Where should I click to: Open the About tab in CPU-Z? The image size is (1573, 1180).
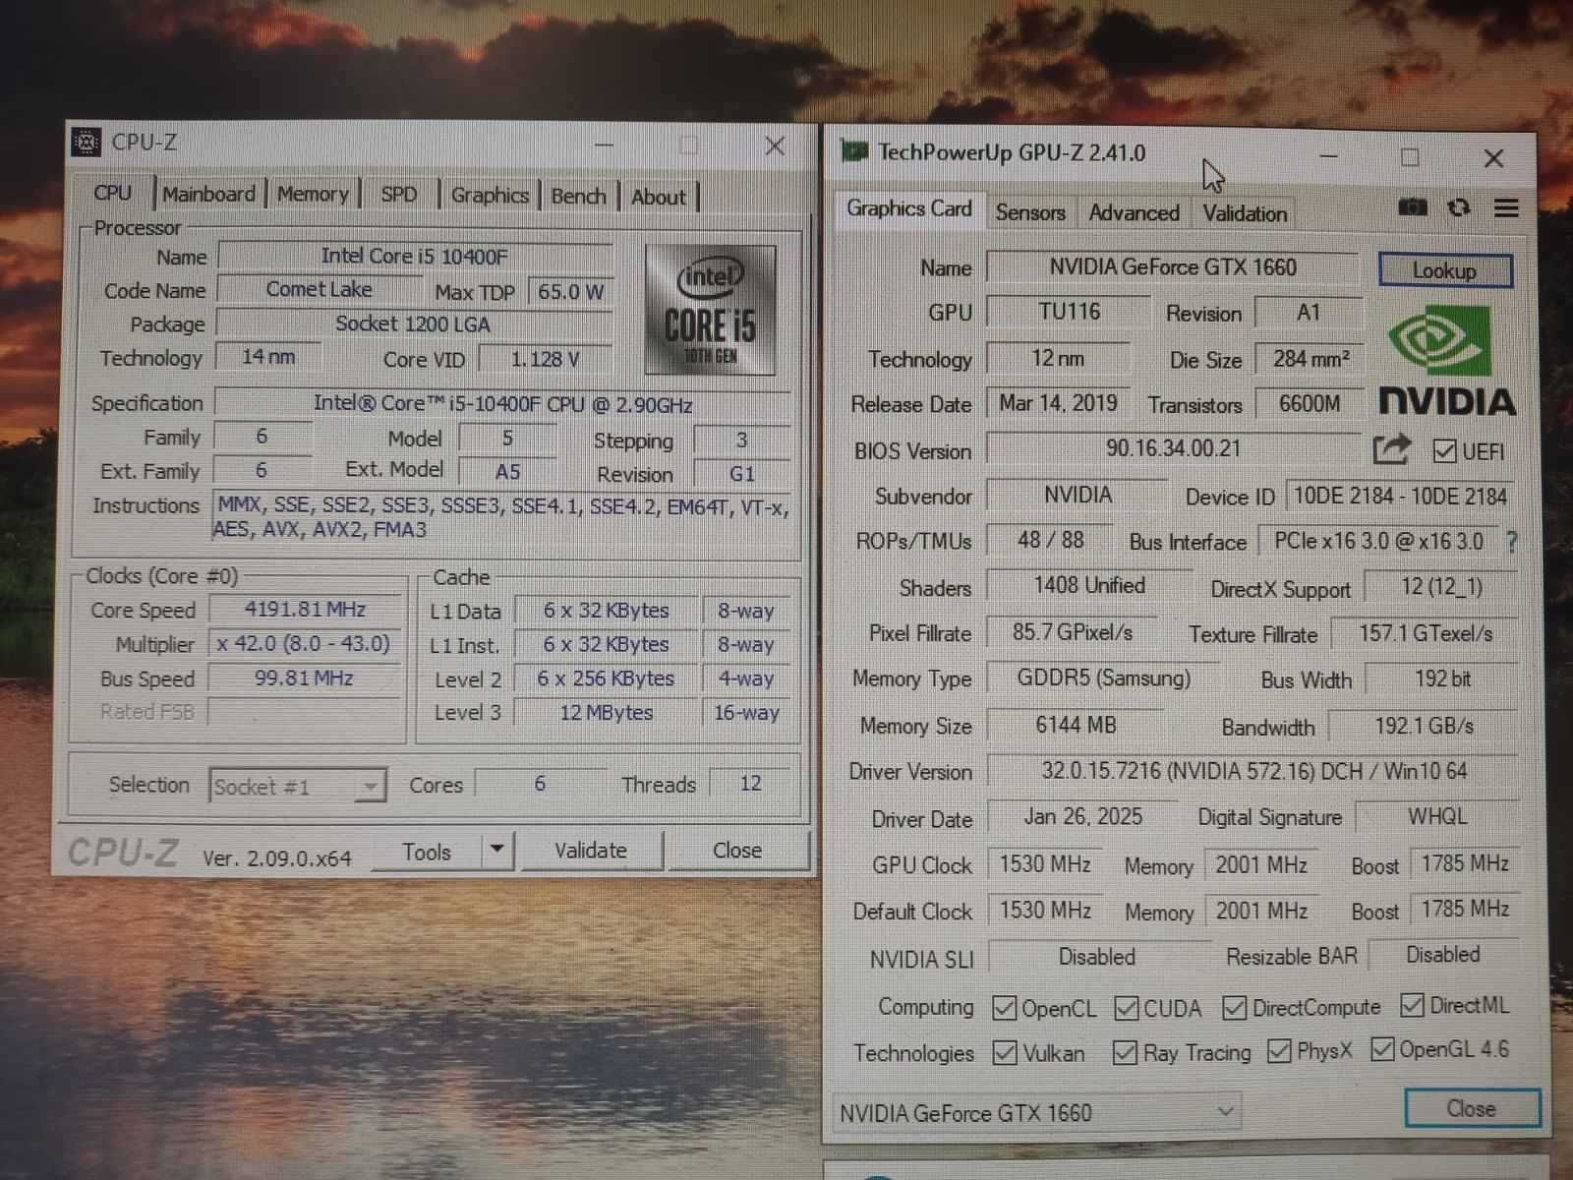point(658,197)
